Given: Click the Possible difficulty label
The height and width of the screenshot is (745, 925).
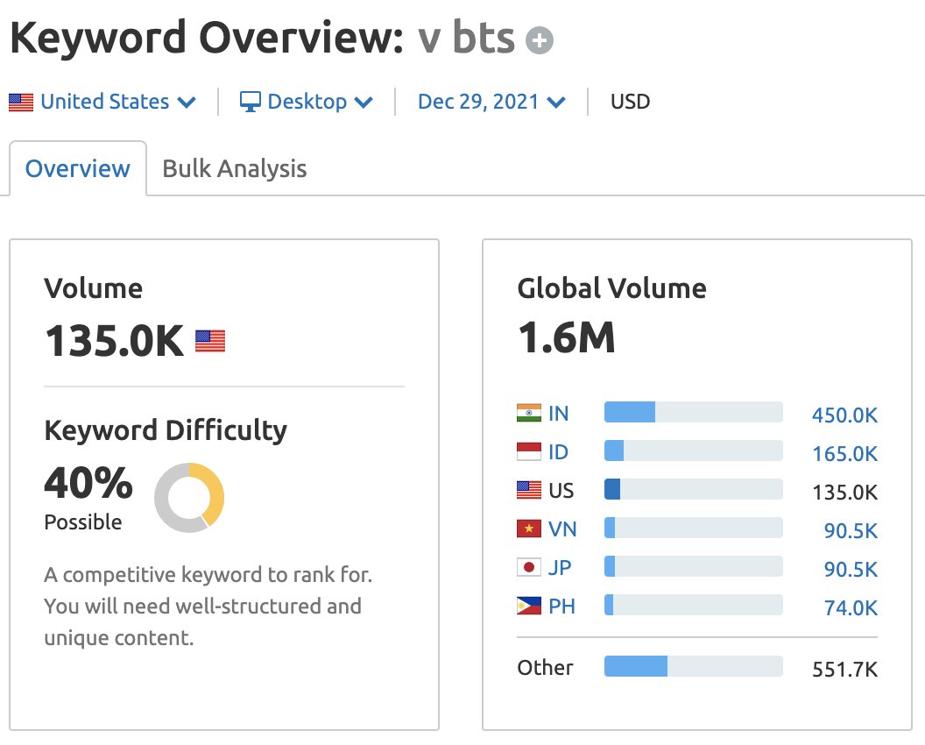Looking at the screenshot, I should pos(83,522).
